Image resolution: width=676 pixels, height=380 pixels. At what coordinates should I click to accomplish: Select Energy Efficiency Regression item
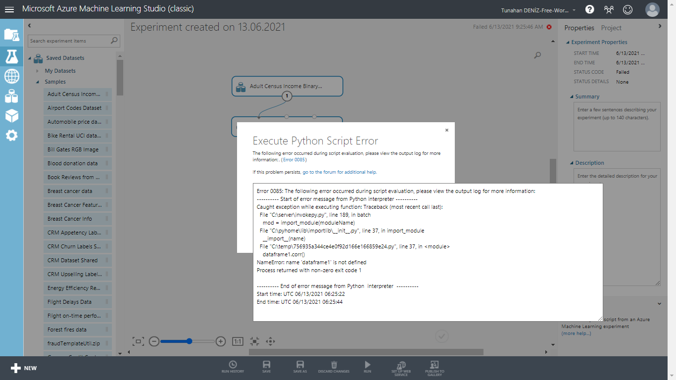[x=78, y=288]
